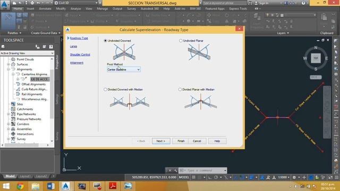Open Microsoft Word from taskbar
The image size is (340, 191).
pyautogui.click(x=51, y=186)
